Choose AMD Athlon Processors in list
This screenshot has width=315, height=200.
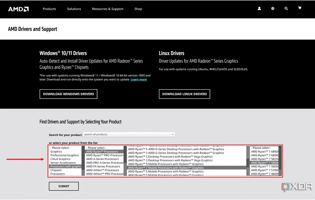click(102, 170)
